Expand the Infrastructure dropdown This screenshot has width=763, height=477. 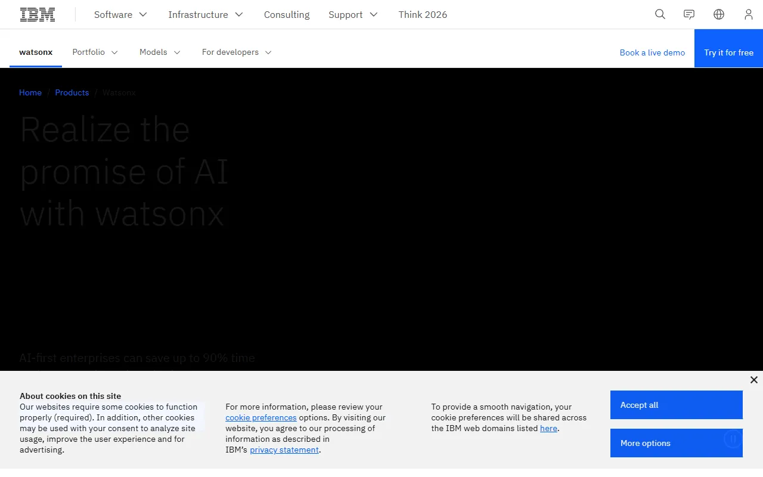[x=206, y=15]
